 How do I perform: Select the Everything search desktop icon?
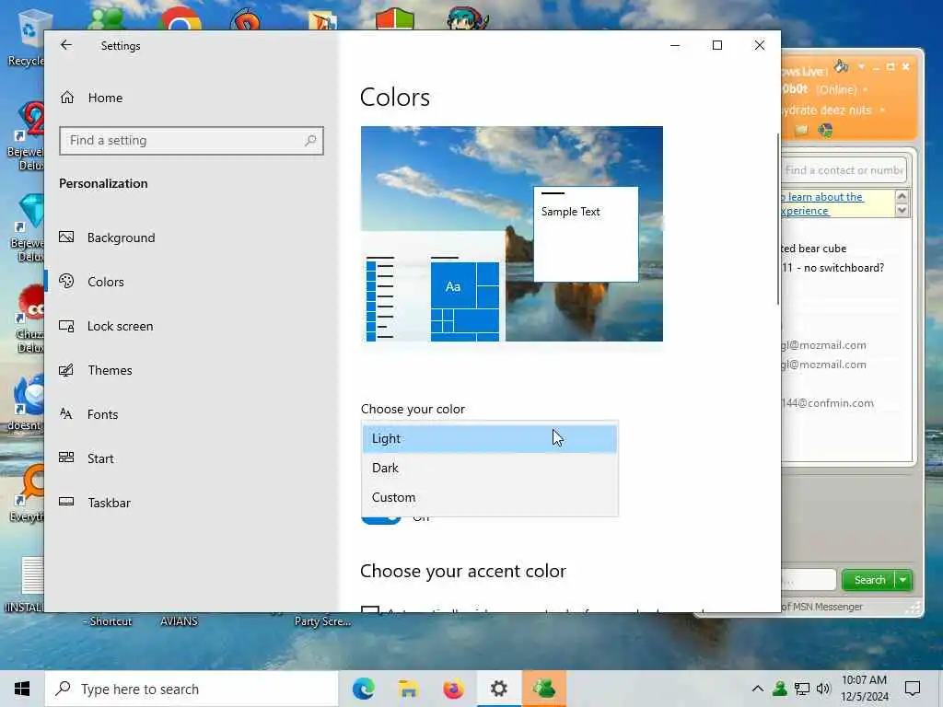[27, 494]
